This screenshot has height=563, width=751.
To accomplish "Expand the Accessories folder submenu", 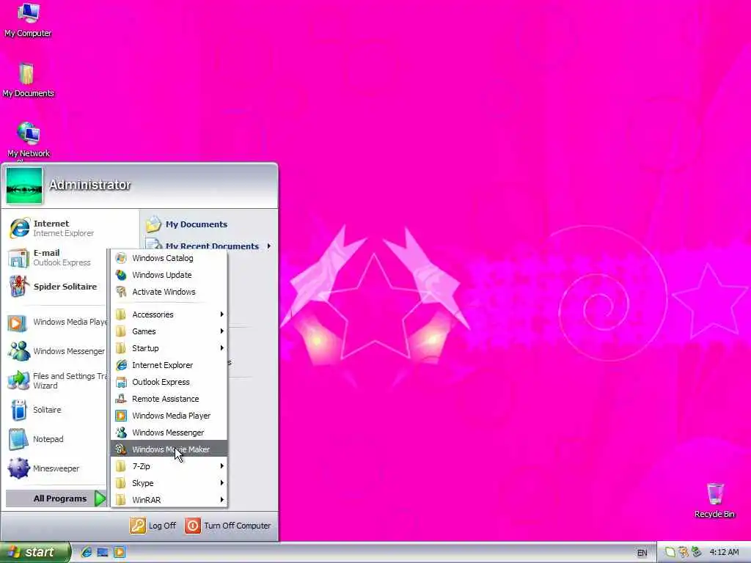I will [169, 314].
